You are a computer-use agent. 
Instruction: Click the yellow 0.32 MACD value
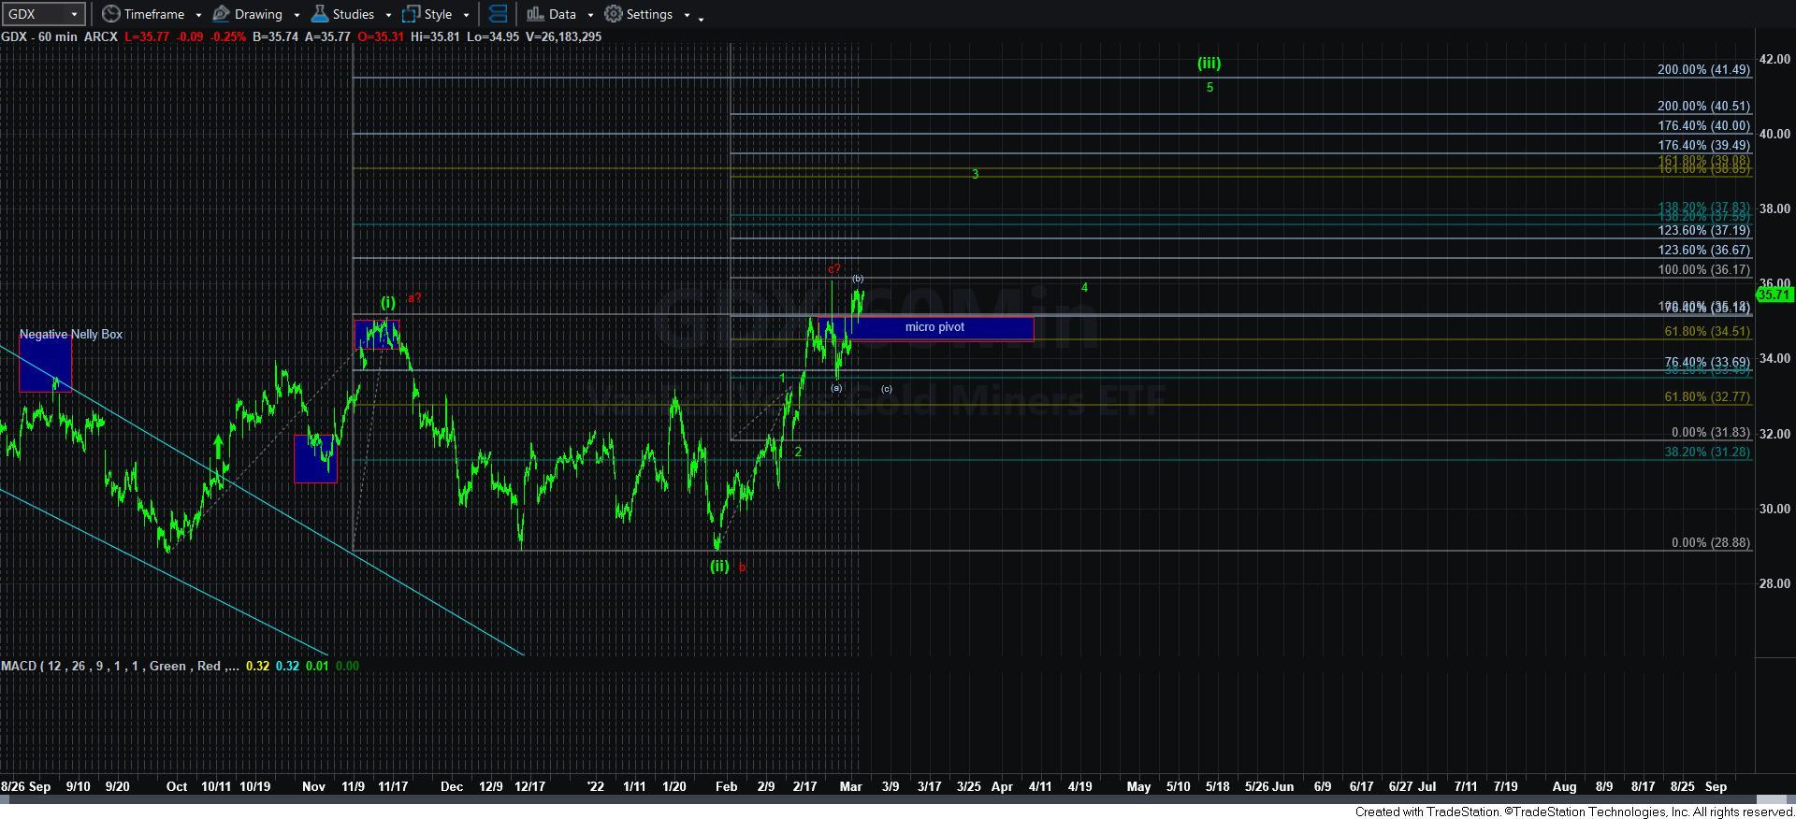coord(257,666)
